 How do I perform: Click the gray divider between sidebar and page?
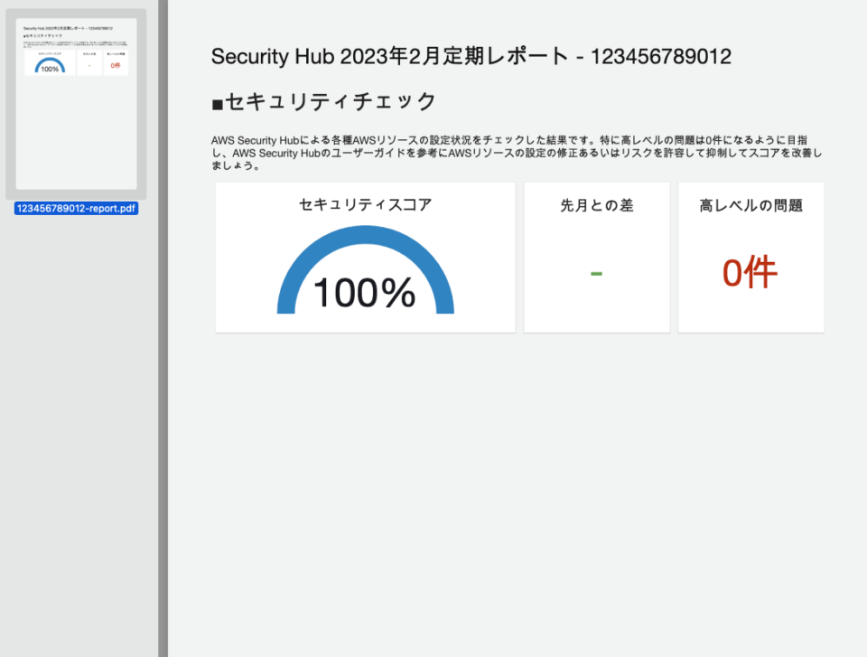coord(163,328)
